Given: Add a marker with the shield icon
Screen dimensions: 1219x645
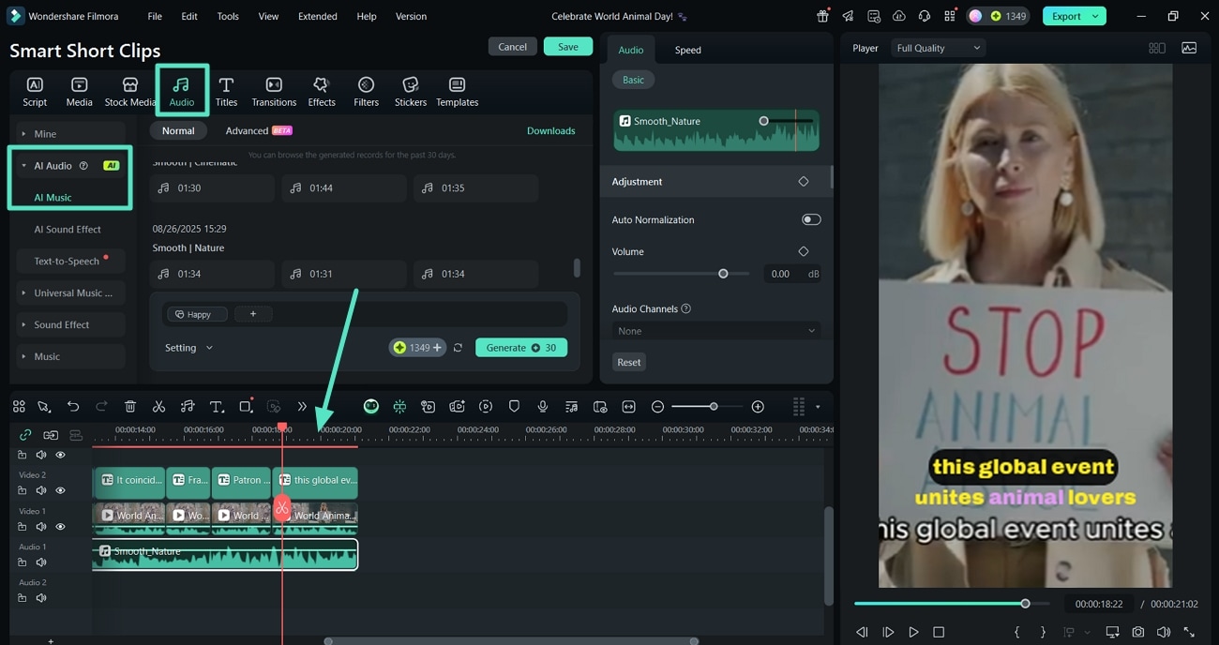Looking at the screenshot, I should point(514,407).
